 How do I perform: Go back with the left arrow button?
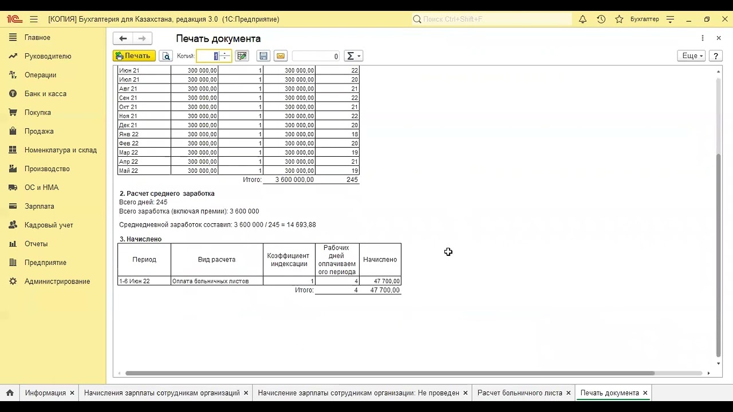click(x=123, y=38)
